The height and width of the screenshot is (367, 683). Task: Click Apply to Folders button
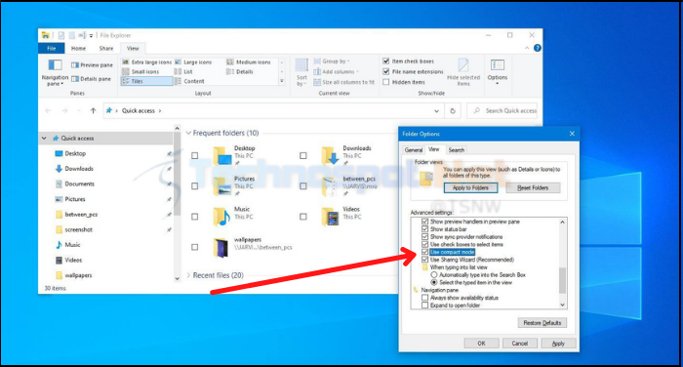470,187
